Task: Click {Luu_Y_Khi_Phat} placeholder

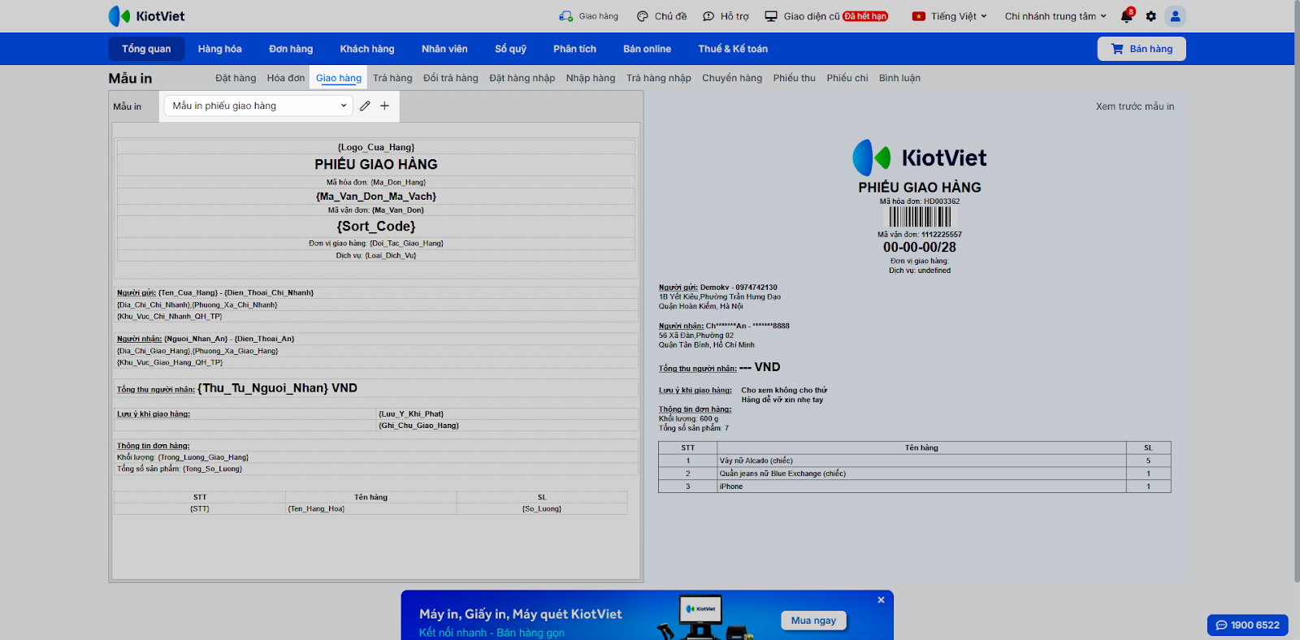Action: point(411,414)
